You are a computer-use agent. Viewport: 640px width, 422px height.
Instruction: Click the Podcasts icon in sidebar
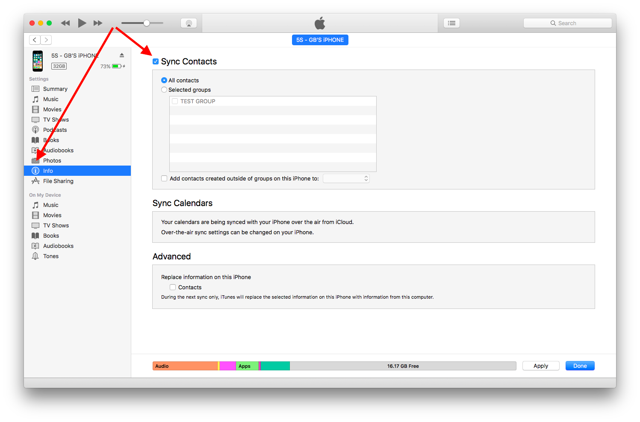(35, 130)
